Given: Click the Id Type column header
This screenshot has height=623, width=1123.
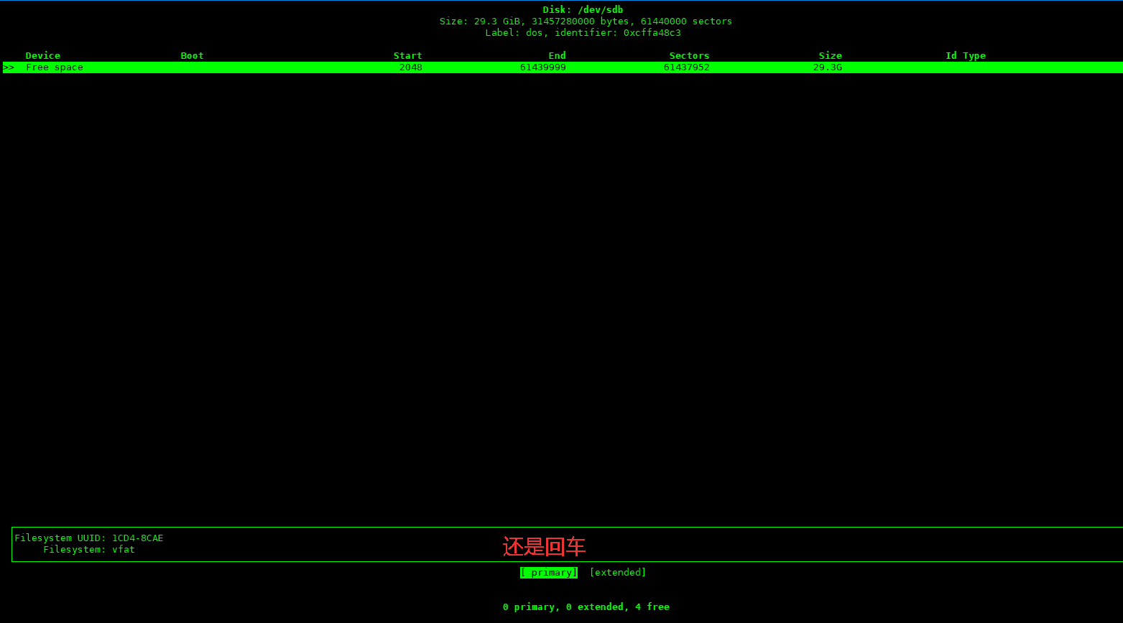Looking at the screenshot, I should 966,56.
